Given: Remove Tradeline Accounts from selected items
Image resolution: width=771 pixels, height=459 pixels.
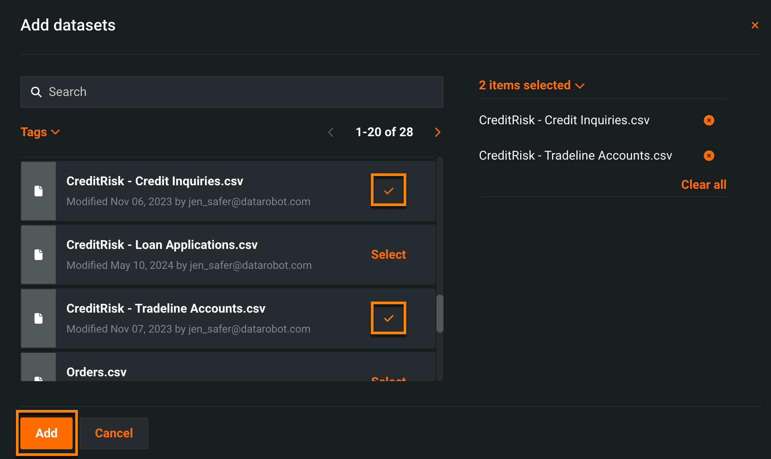Looking at the screenshot, I should click(709, 156).
